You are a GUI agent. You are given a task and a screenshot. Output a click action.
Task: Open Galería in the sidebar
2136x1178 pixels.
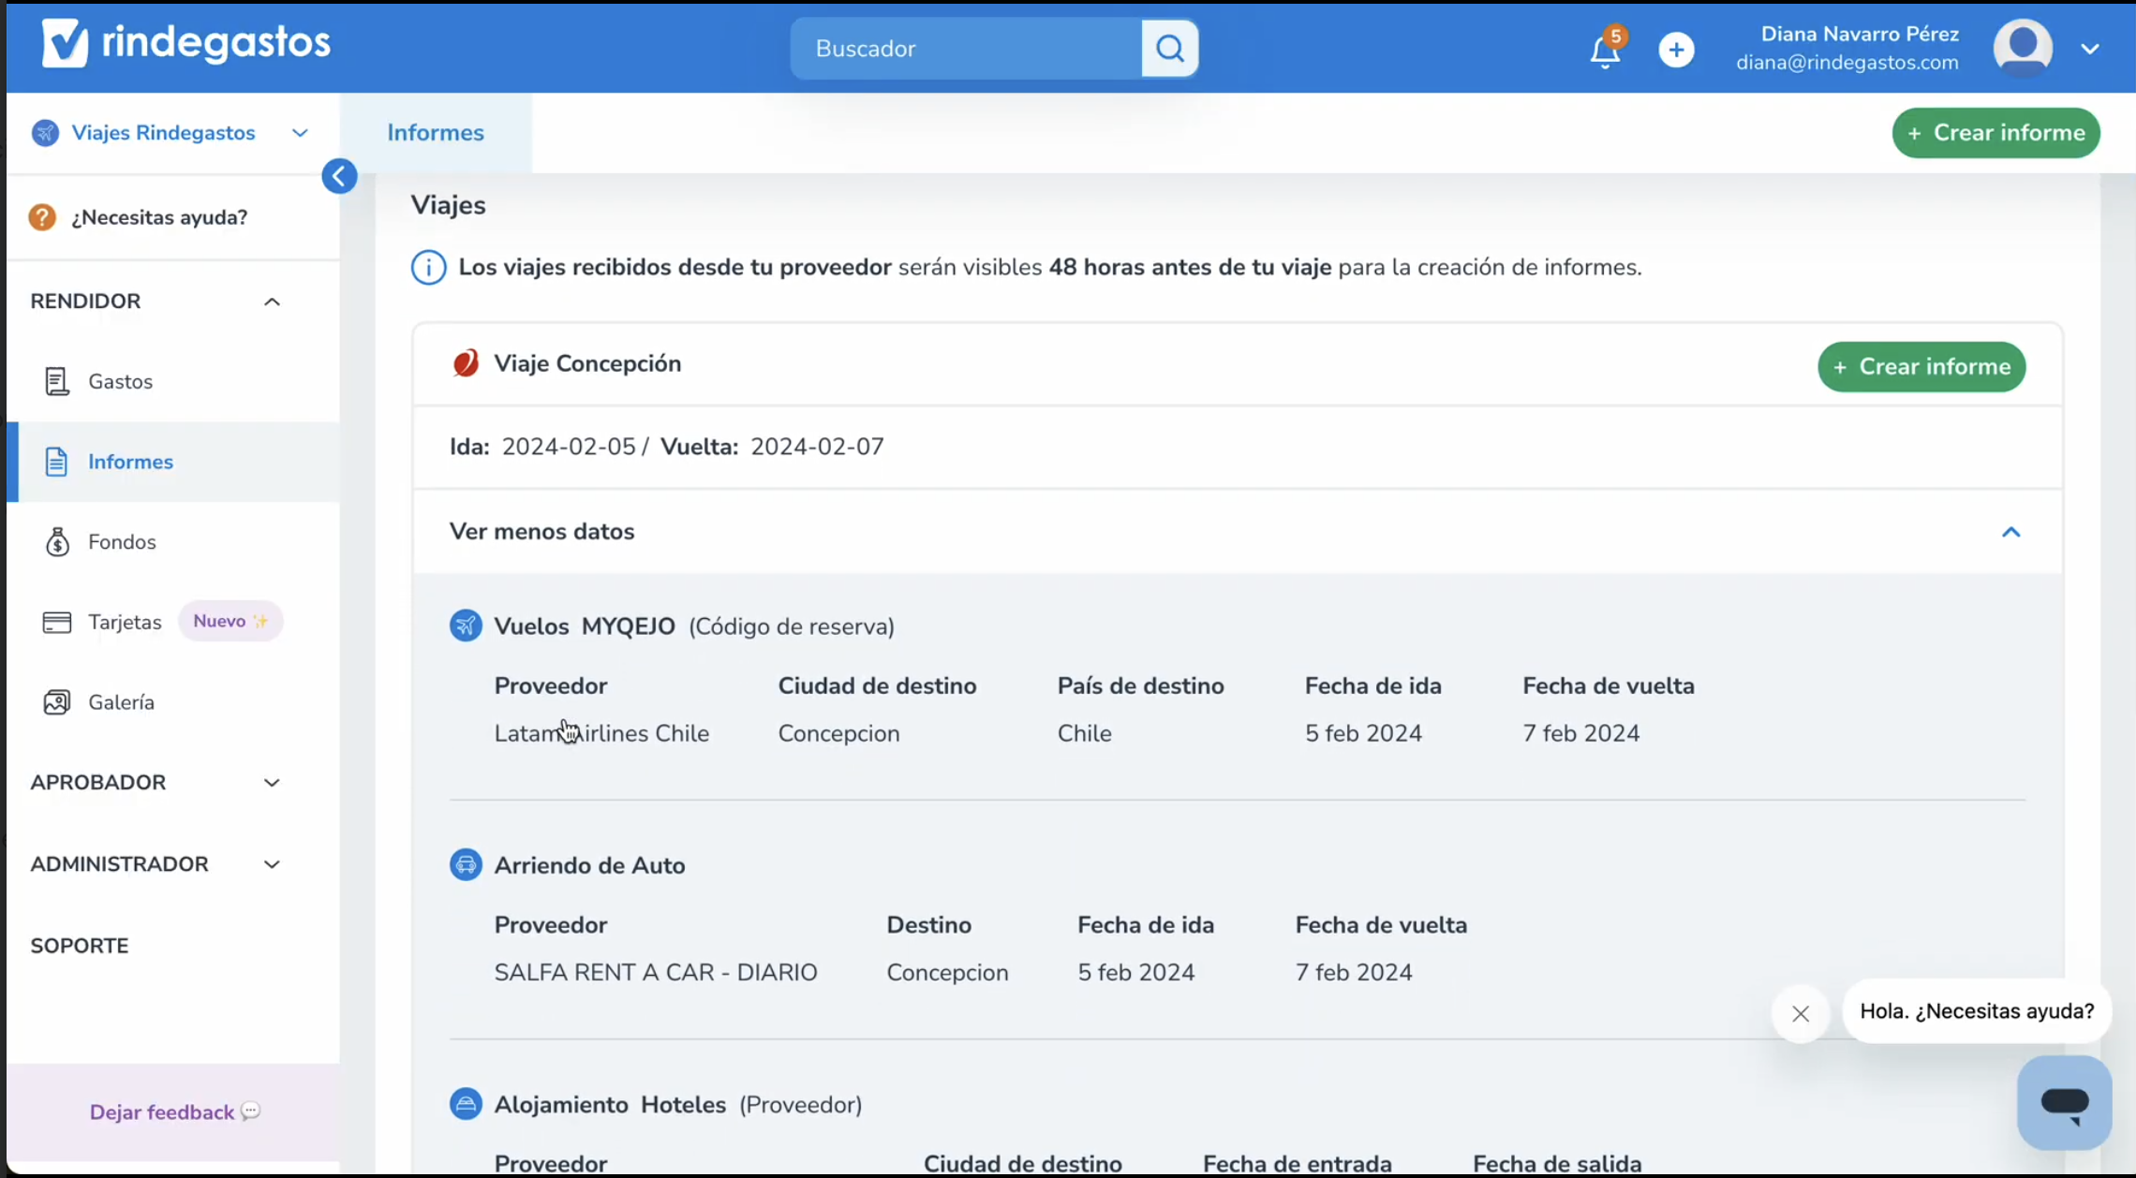[x=121, y=702]
